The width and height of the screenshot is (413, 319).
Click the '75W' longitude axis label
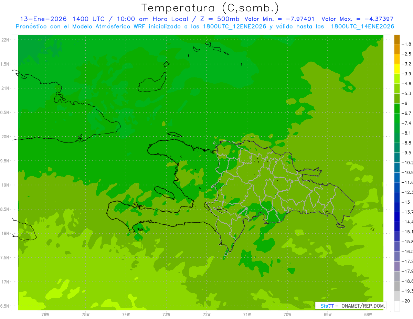pyautogui.click(x=85, y=315)
